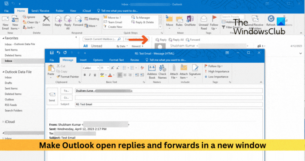This screenshot has width=305, height=161.
Task: Open Review tab in message window
Action: click(135, 60)
